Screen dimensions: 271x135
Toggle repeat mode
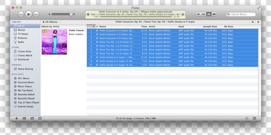32,119
